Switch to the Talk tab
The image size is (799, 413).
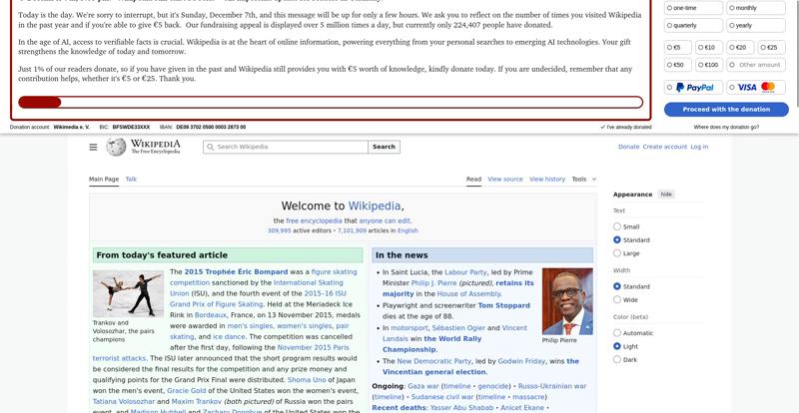[x=131, y=180]
